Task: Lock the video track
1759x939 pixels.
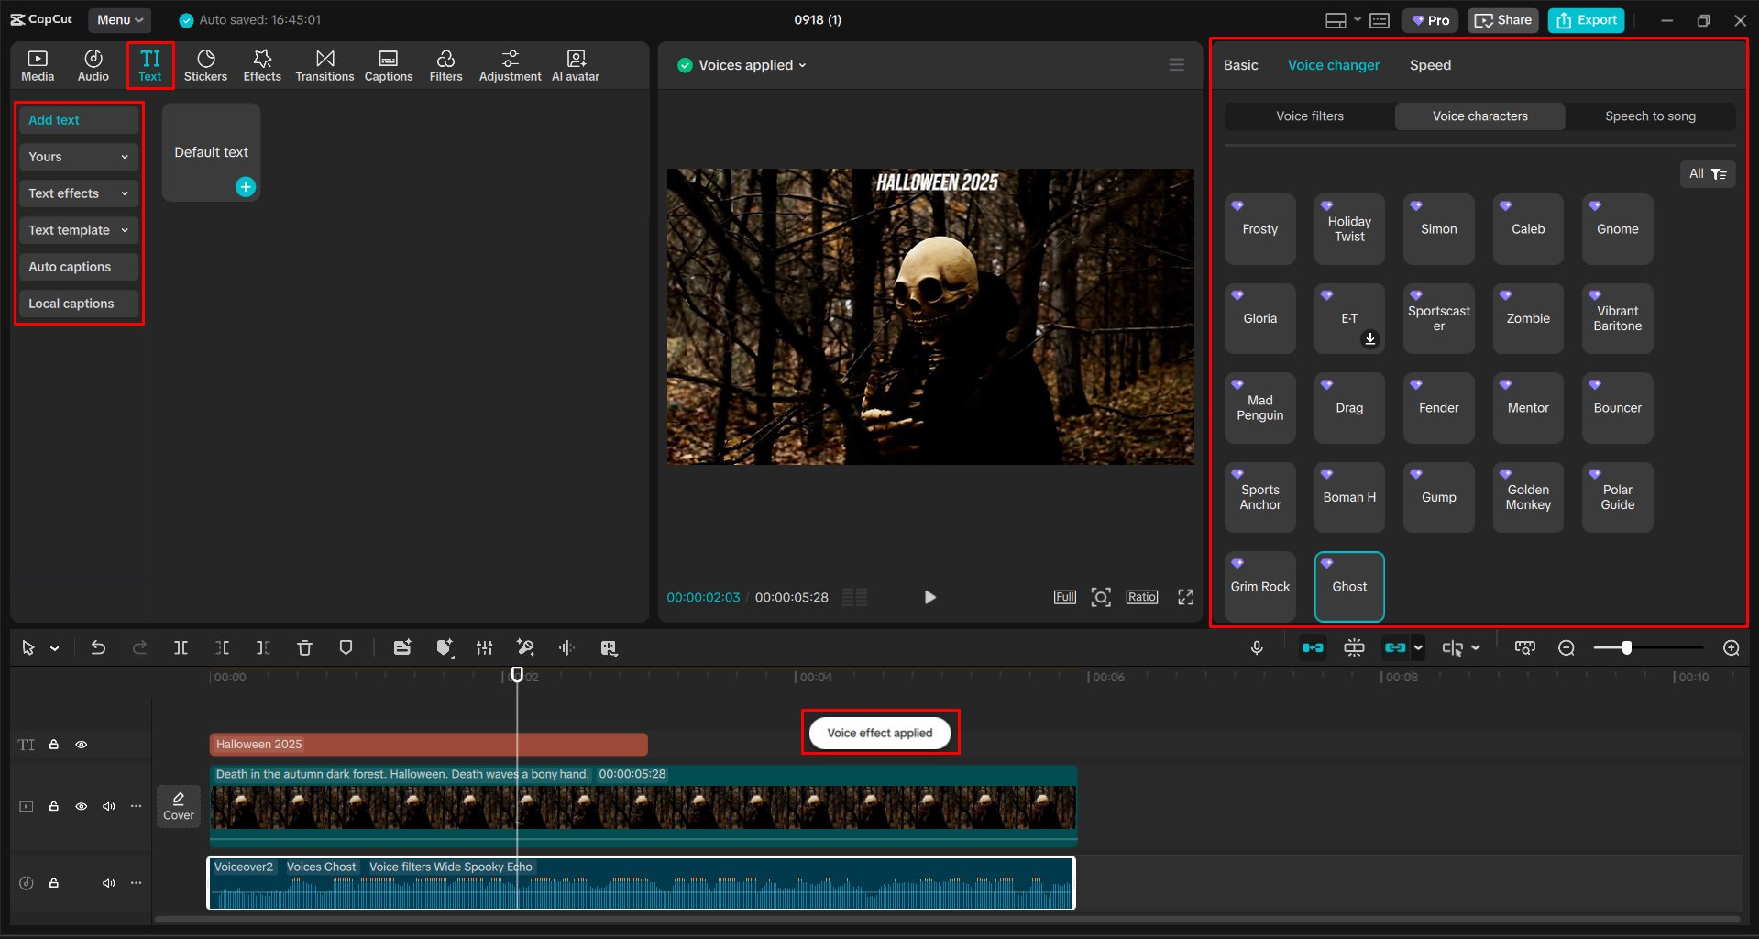Action: tap(53, 806)
